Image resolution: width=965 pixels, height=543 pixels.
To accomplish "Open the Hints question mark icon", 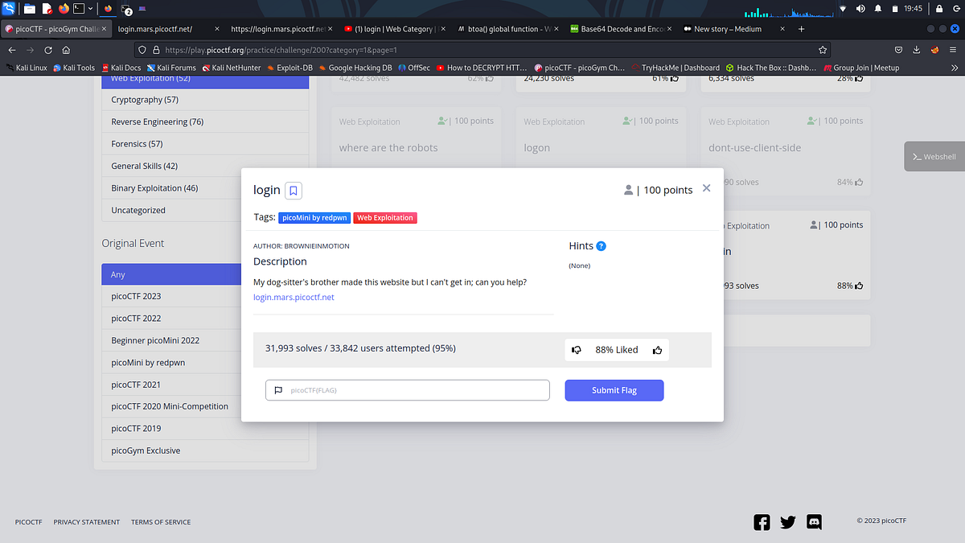I will [x=601, y=245].
